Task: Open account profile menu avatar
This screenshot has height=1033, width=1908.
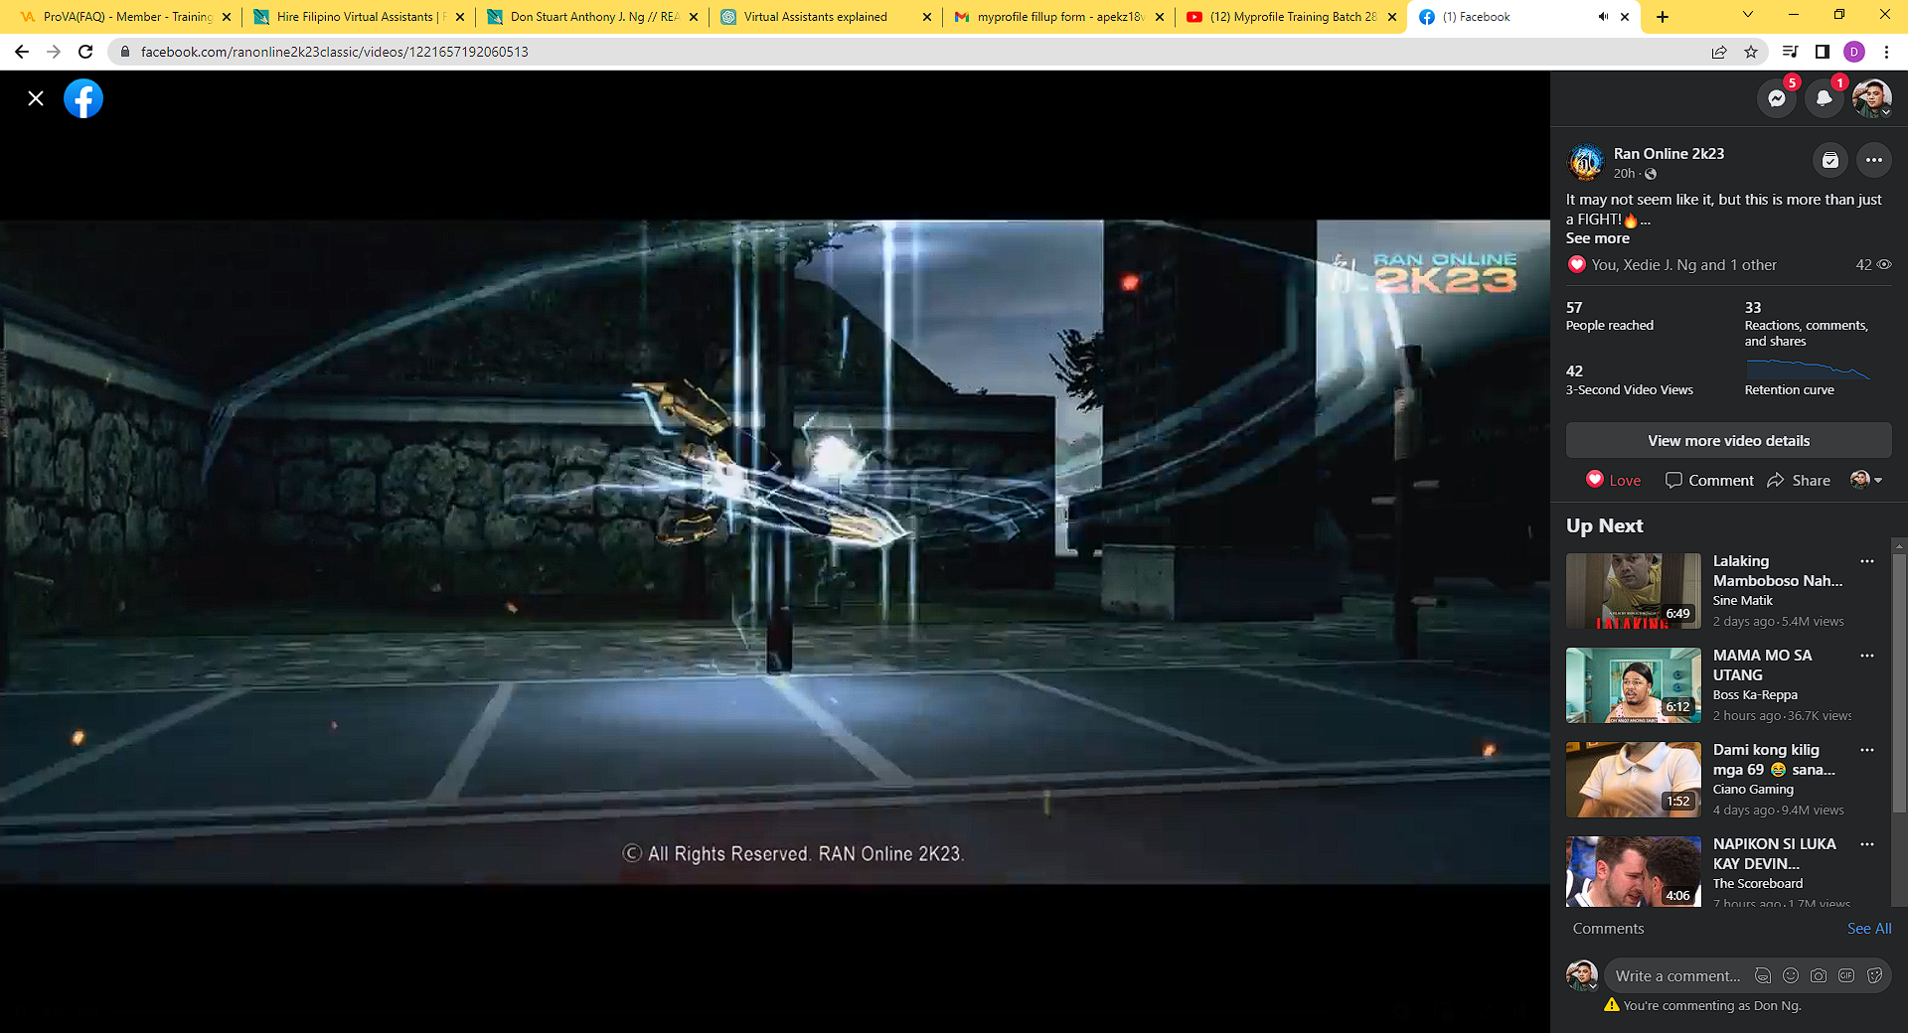Action: point(1872,98)
